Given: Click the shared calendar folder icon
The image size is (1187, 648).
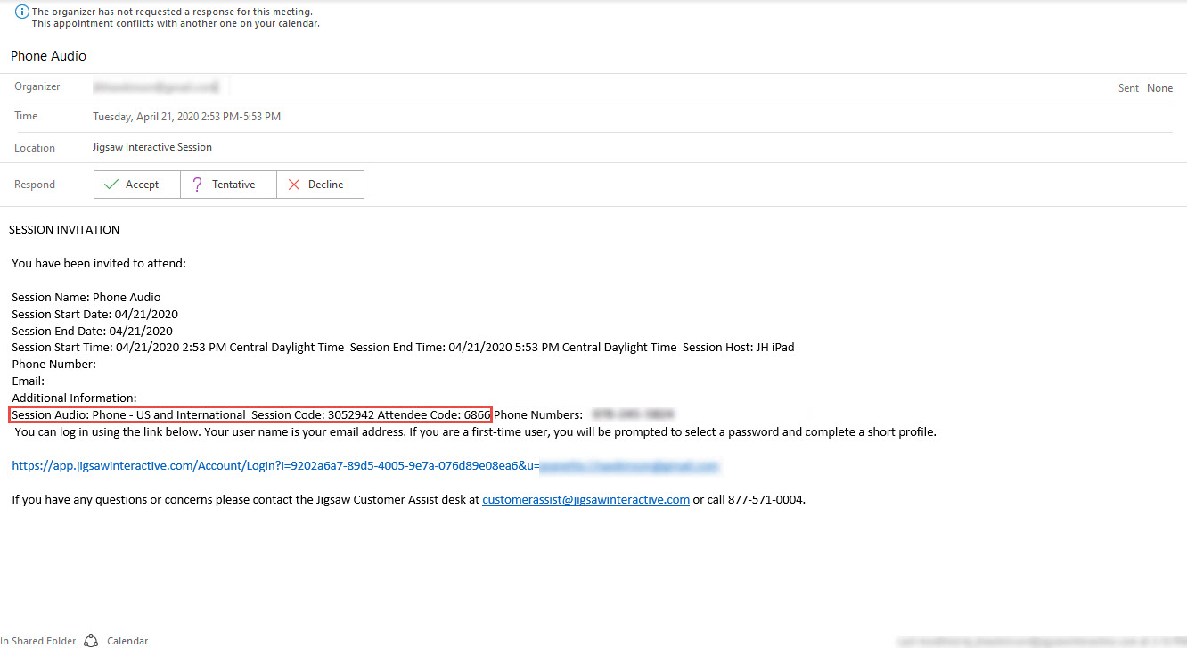Looking at the screenshot, I should tap(91, 641).
